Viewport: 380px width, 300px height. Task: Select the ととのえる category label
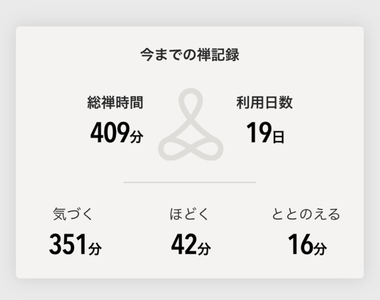tap(306, 214)
